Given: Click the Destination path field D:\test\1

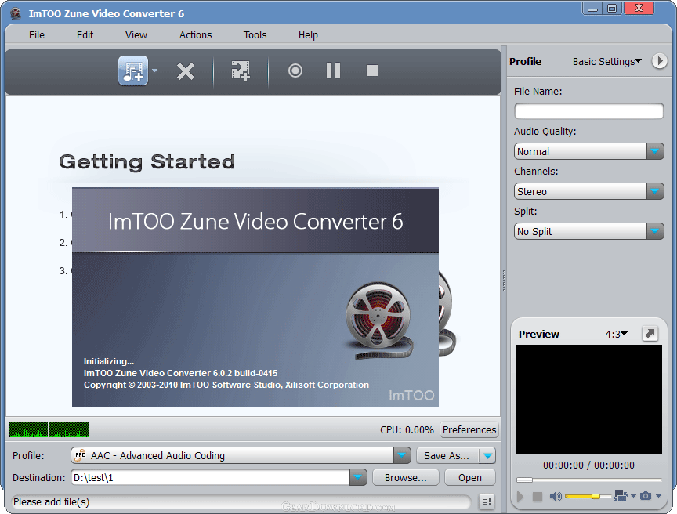Looking at the screenshot, I should click(211, 478).
